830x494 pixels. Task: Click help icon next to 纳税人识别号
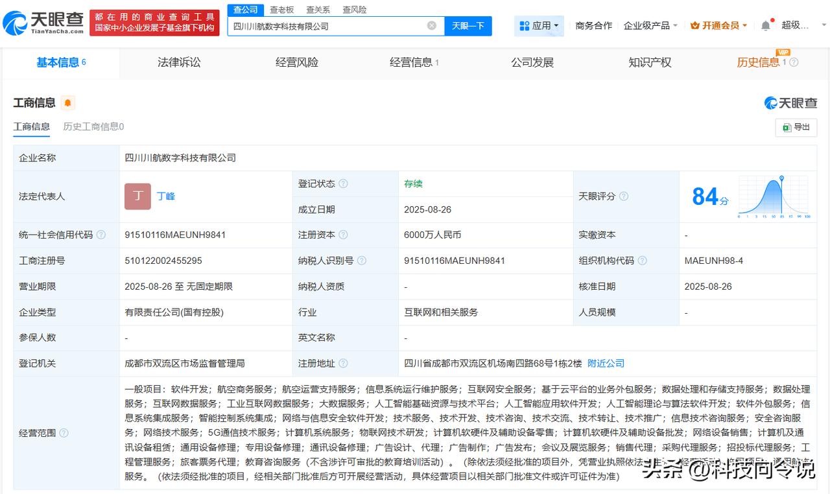[362, 261]
